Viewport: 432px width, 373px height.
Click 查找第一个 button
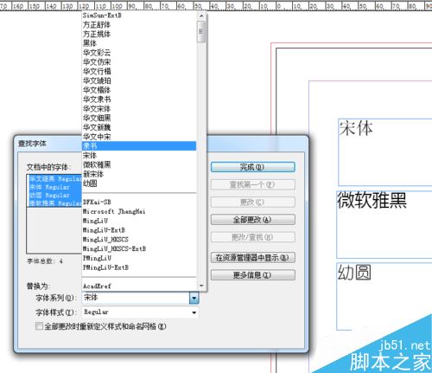point(253,184)
